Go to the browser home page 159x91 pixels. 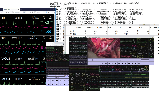point(9,12)
